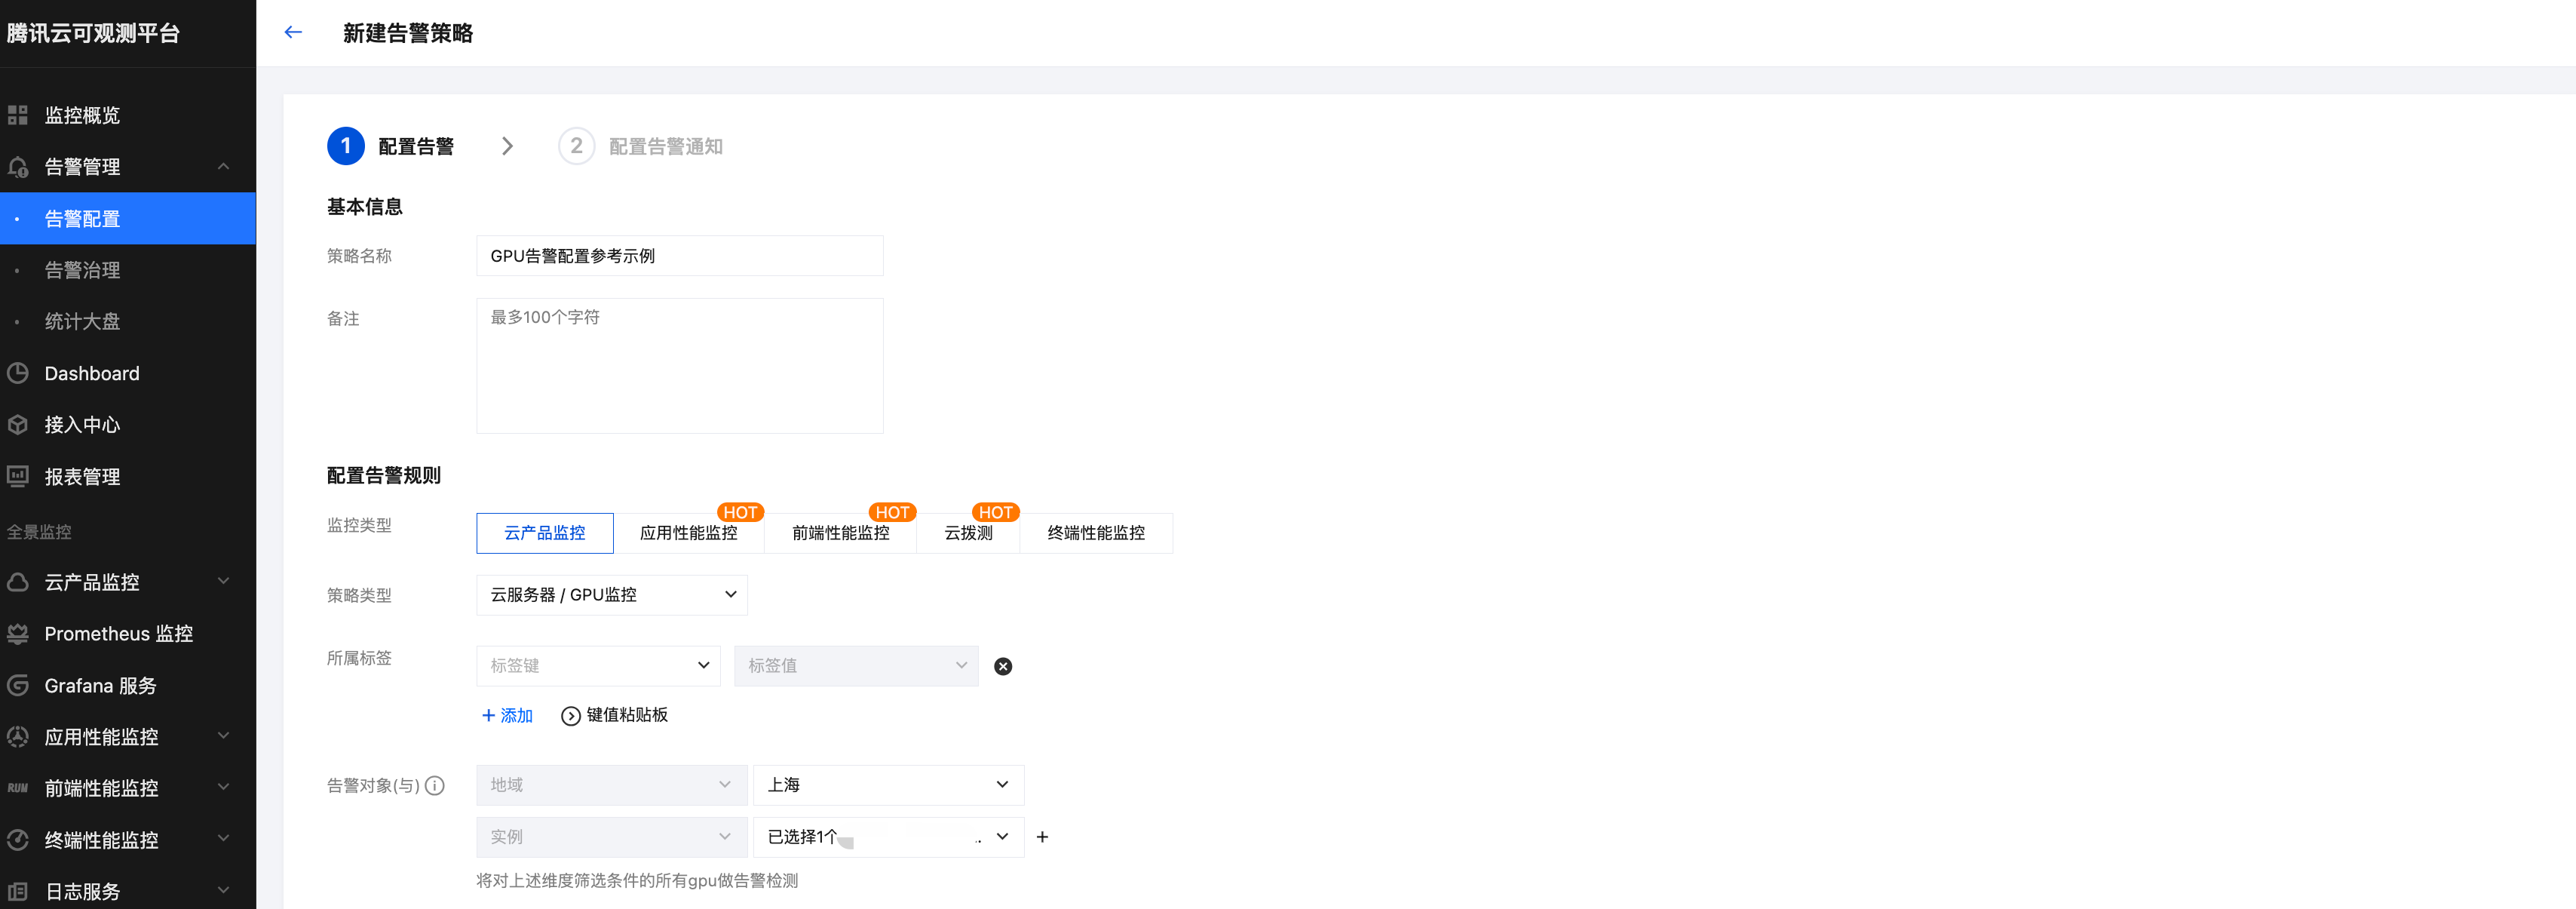Select 云产品监控 monitoring type
Image resolution: width=2576 pixels, height=909 pixels.
coord(544,533)
